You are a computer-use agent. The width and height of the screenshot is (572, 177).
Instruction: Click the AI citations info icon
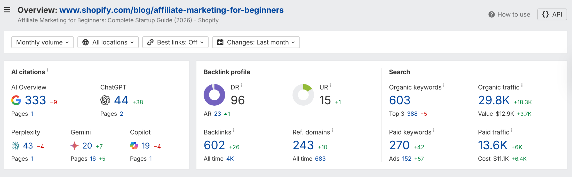point(47,70)
